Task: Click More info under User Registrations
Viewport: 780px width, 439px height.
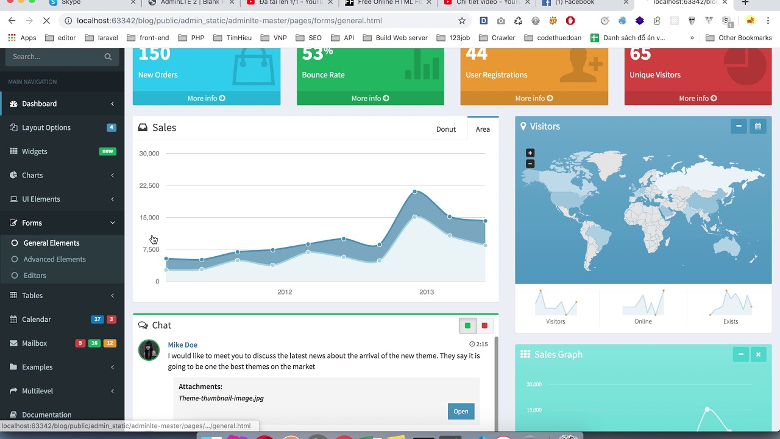Action: click(x=534, y=98)
